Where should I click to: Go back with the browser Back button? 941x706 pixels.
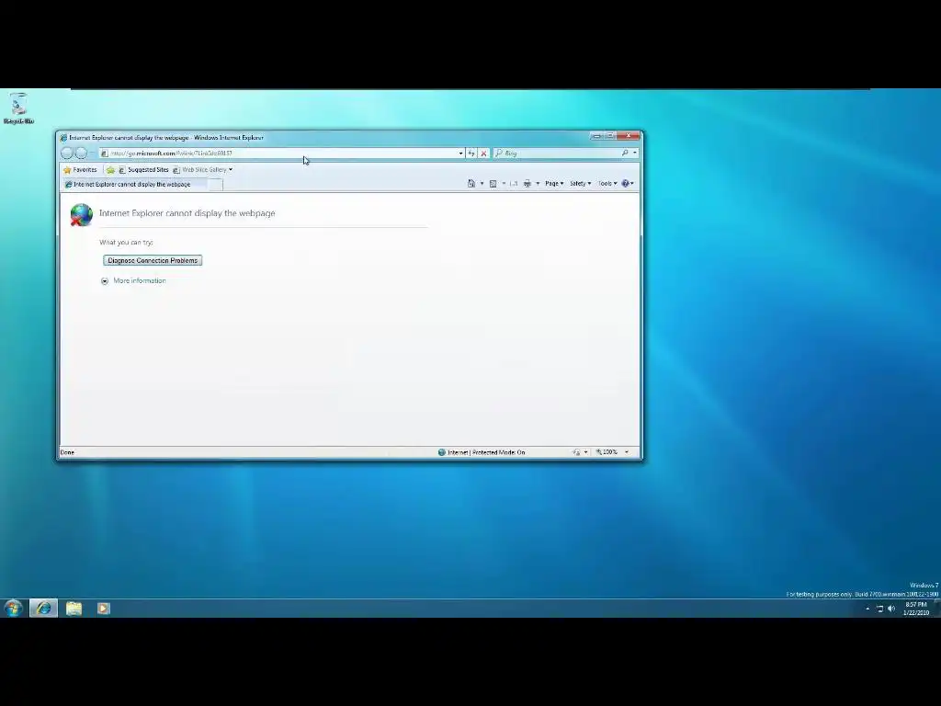pos(66,154)
